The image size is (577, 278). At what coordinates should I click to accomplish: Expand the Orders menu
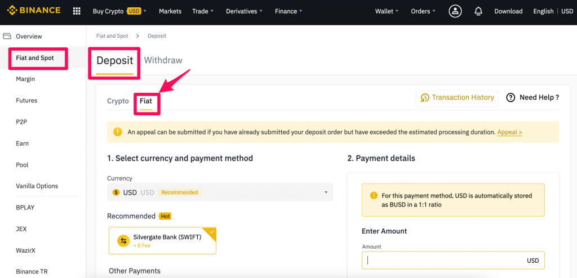click(423, 11)
